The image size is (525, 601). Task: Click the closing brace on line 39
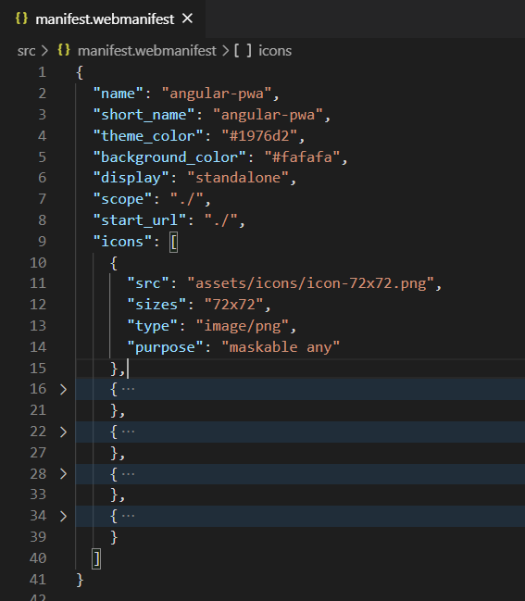point(114,537)
